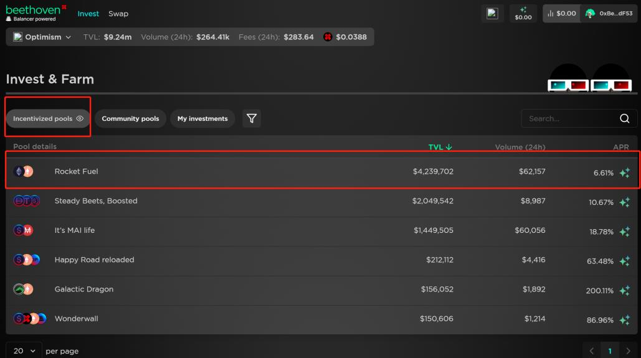This screenshot has height=358, width=641.
Task: Select the My investments filter
Action: pyautogui.click(x=202, y=118)
